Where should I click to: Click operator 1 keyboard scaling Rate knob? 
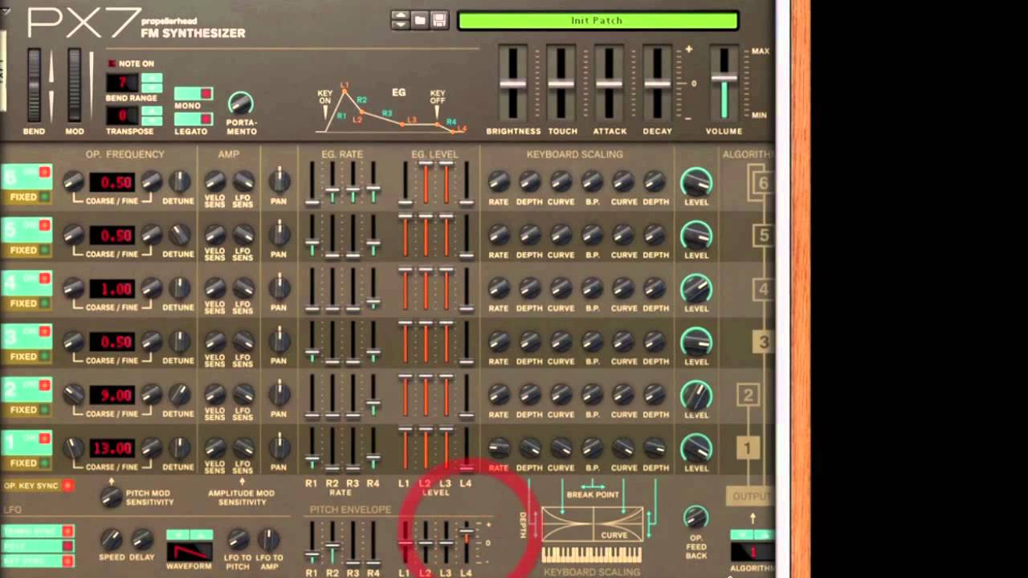coord(499,448)
